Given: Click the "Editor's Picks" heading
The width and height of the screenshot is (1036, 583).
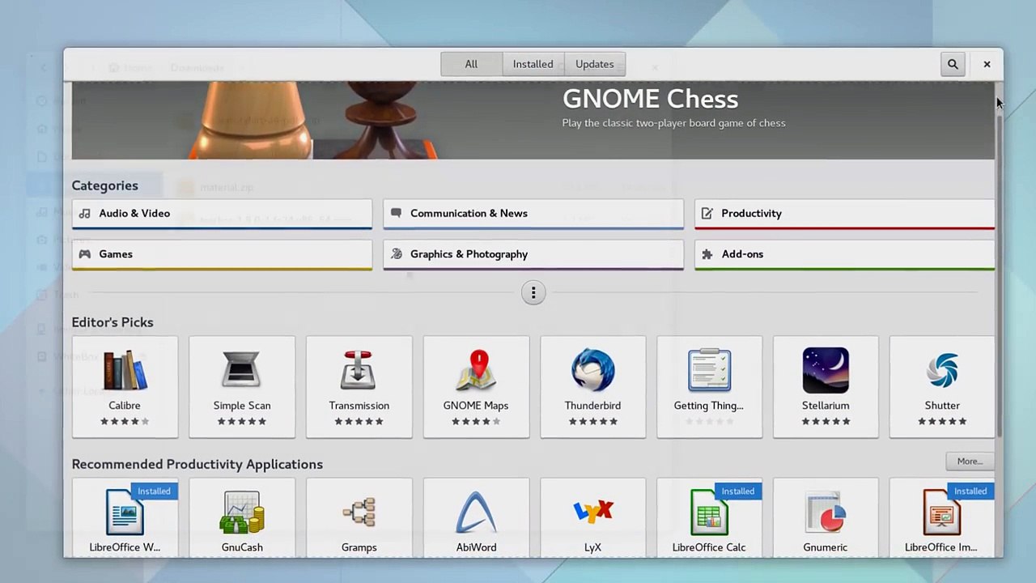Looking at the screenshot, I should tap(113, 322).
